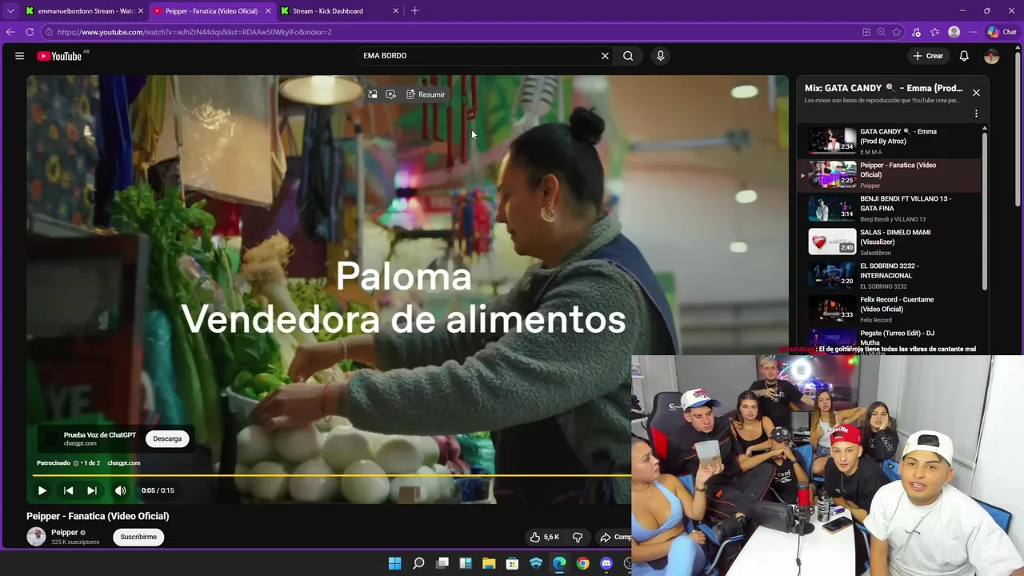Click the yellow ad progress bar
The image size is (1024, 576).
coord(332,475)
